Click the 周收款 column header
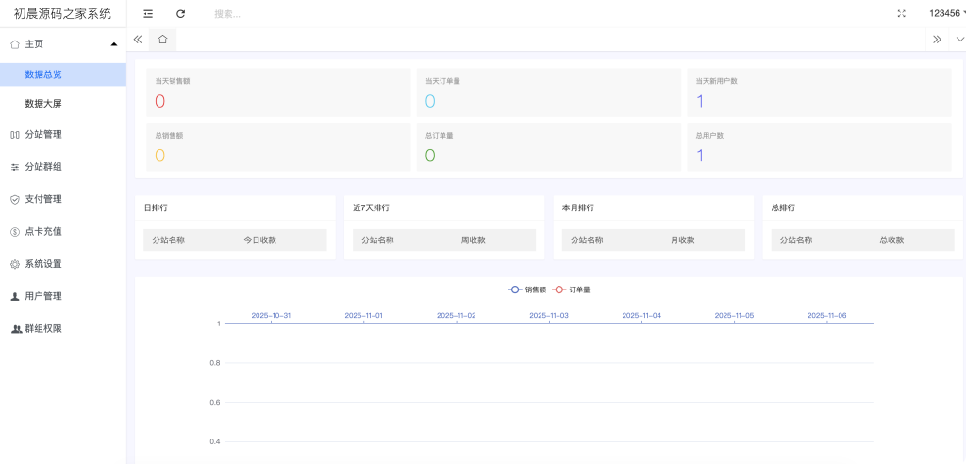Image resolution: width=966 pixels, height=464 pixels. point(474,240)
